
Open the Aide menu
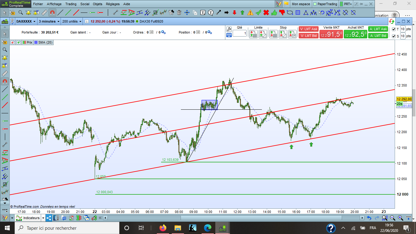[127, 4]
